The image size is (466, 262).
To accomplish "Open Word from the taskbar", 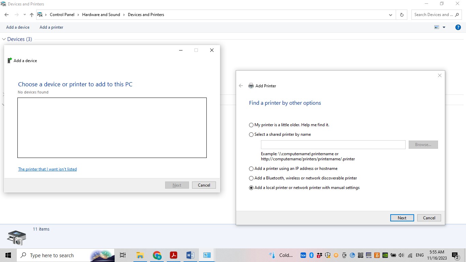I will point(190,255).
